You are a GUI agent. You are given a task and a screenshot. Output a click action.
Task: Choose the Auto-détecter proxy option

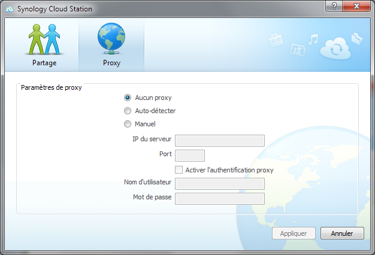(128, 111)
